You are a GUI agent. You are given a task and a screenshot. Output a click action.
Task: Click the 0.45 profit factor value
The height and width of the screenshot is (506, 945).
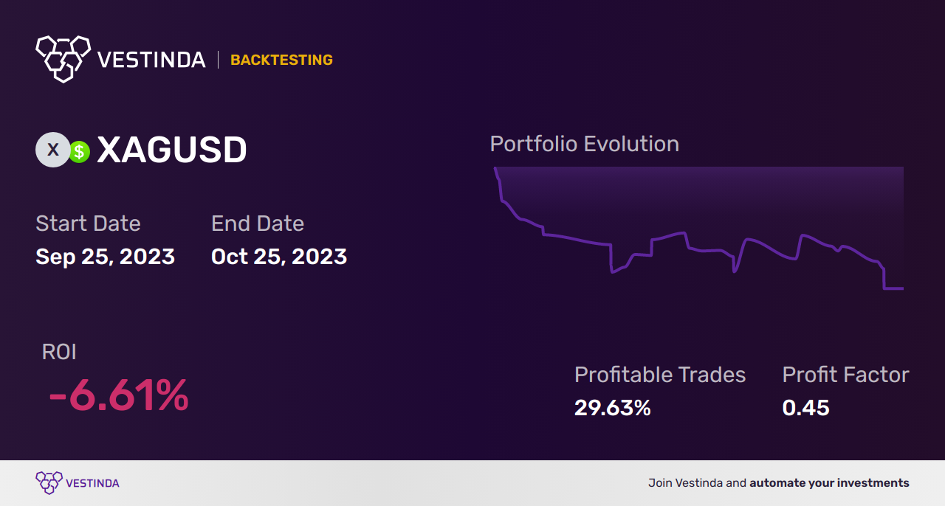tap(805, 408)
